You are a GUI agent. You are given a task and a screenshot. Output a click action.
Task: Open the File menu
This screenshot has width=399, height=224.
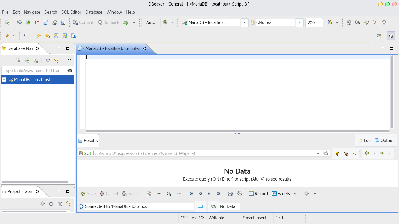[5, 12]
